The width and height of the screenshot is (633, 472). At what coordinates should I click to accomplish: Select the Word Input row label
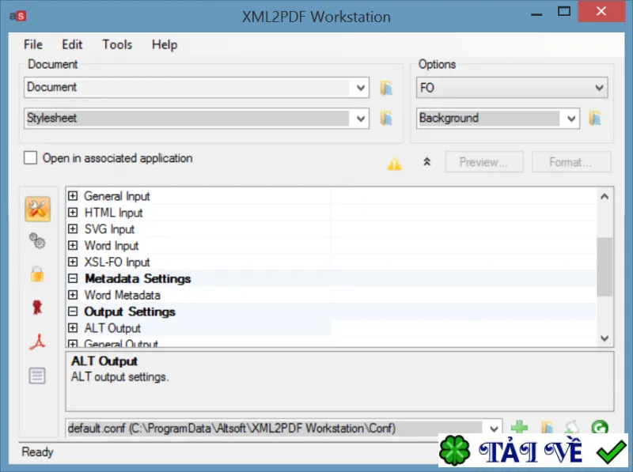(x=112, y=245)
